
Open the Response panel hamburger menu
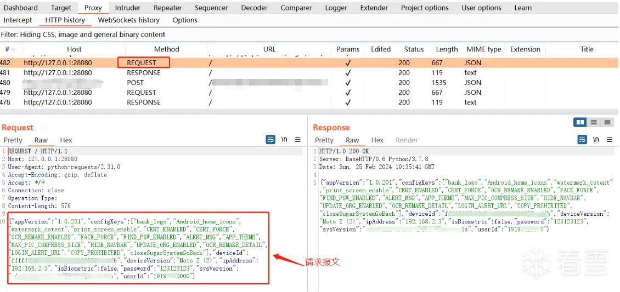pyautogui.click(x=610, y=140)
